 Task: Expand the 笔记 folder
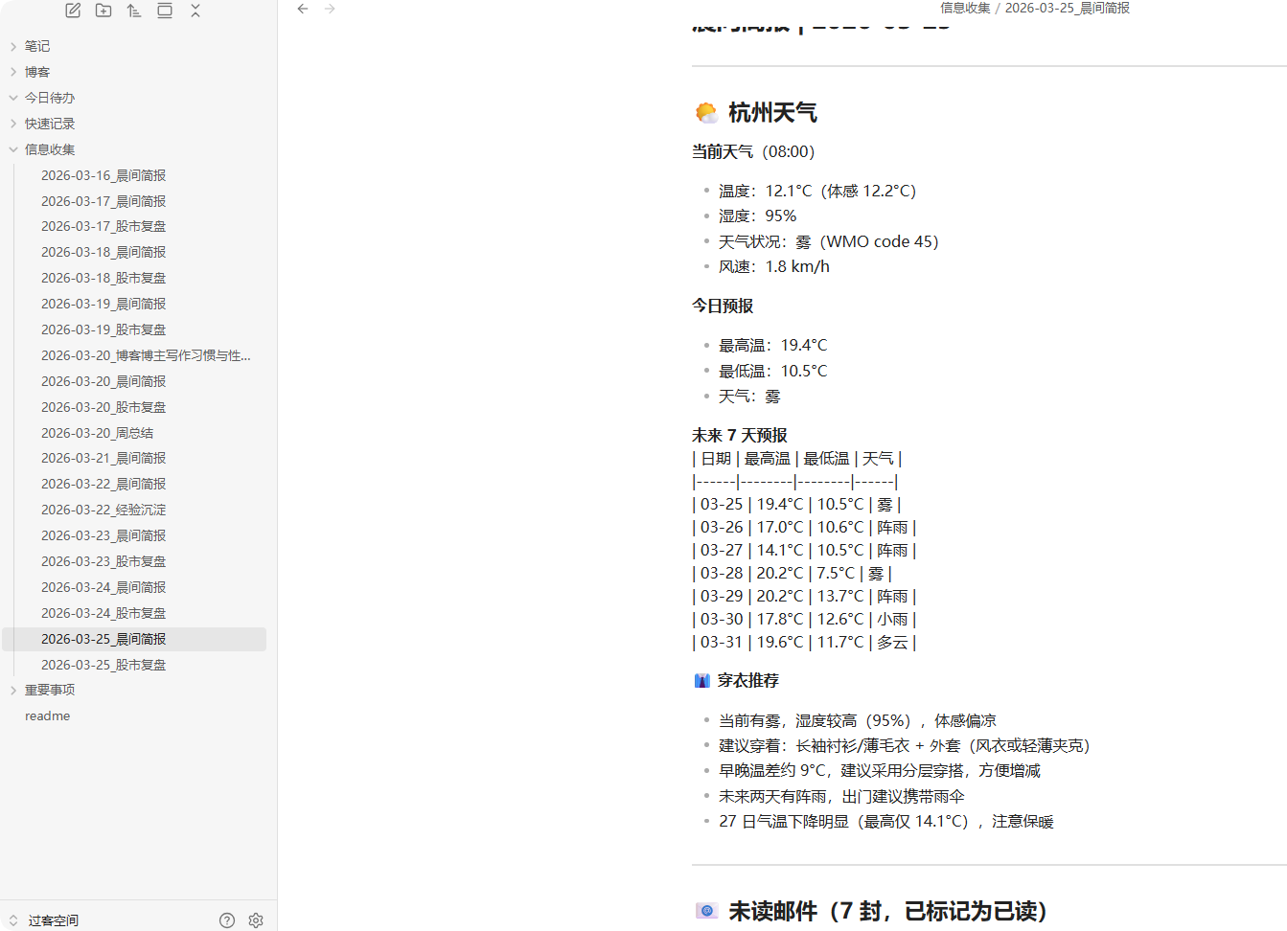tap(37, 46)
